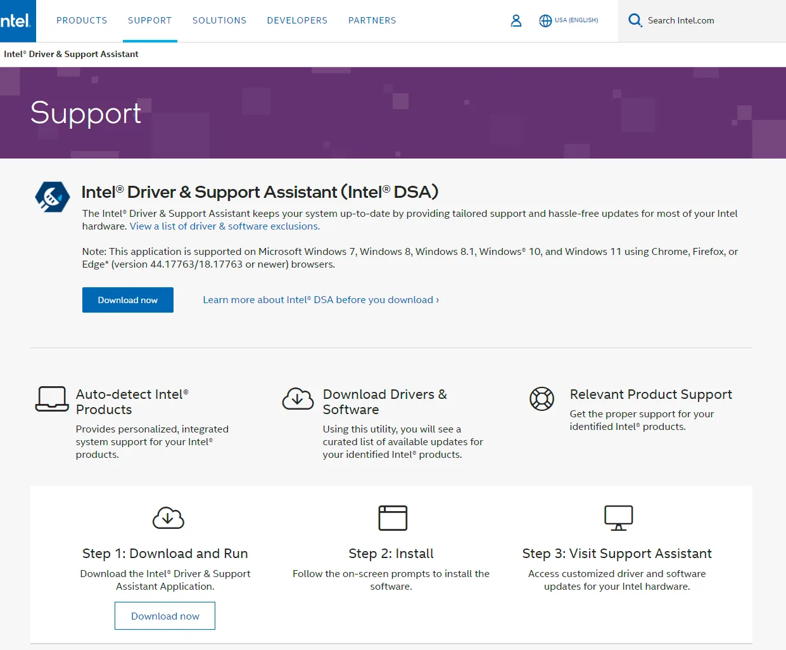This screenshot has height=650, width=786.
Task: Click the cloud icon beside Download Drivers & Software
Action: point(298,399)
